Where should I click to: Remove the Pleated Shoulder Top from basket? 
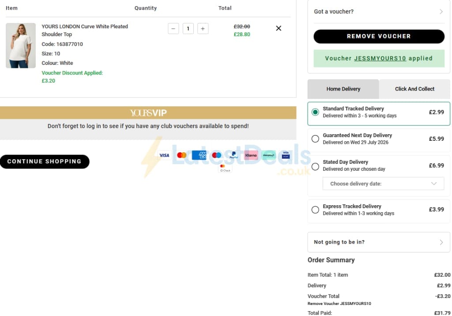point(279,28)
